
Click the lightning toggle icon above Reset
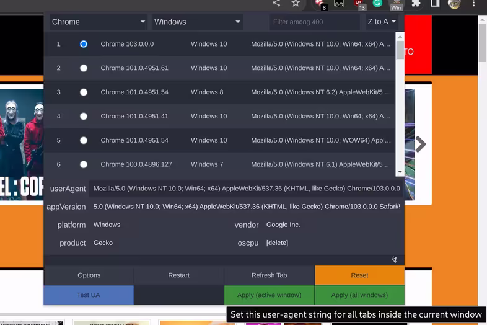pyautogui.click(x=395, y=260)
